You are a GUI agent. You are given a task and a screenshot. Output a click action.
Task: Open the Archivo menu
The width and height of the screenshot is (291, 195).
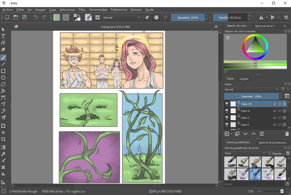pos(8,10)
